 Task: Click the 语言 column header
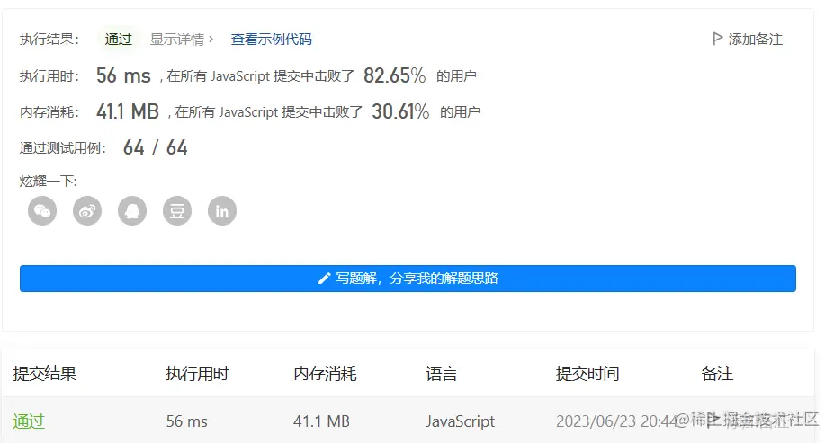(x=442, y=374)
